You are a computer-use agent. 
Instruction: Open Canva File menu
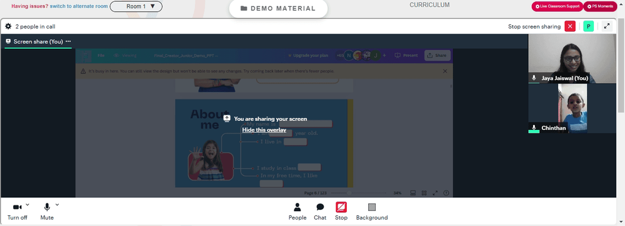pyautogui.click(x=101, y=56)
